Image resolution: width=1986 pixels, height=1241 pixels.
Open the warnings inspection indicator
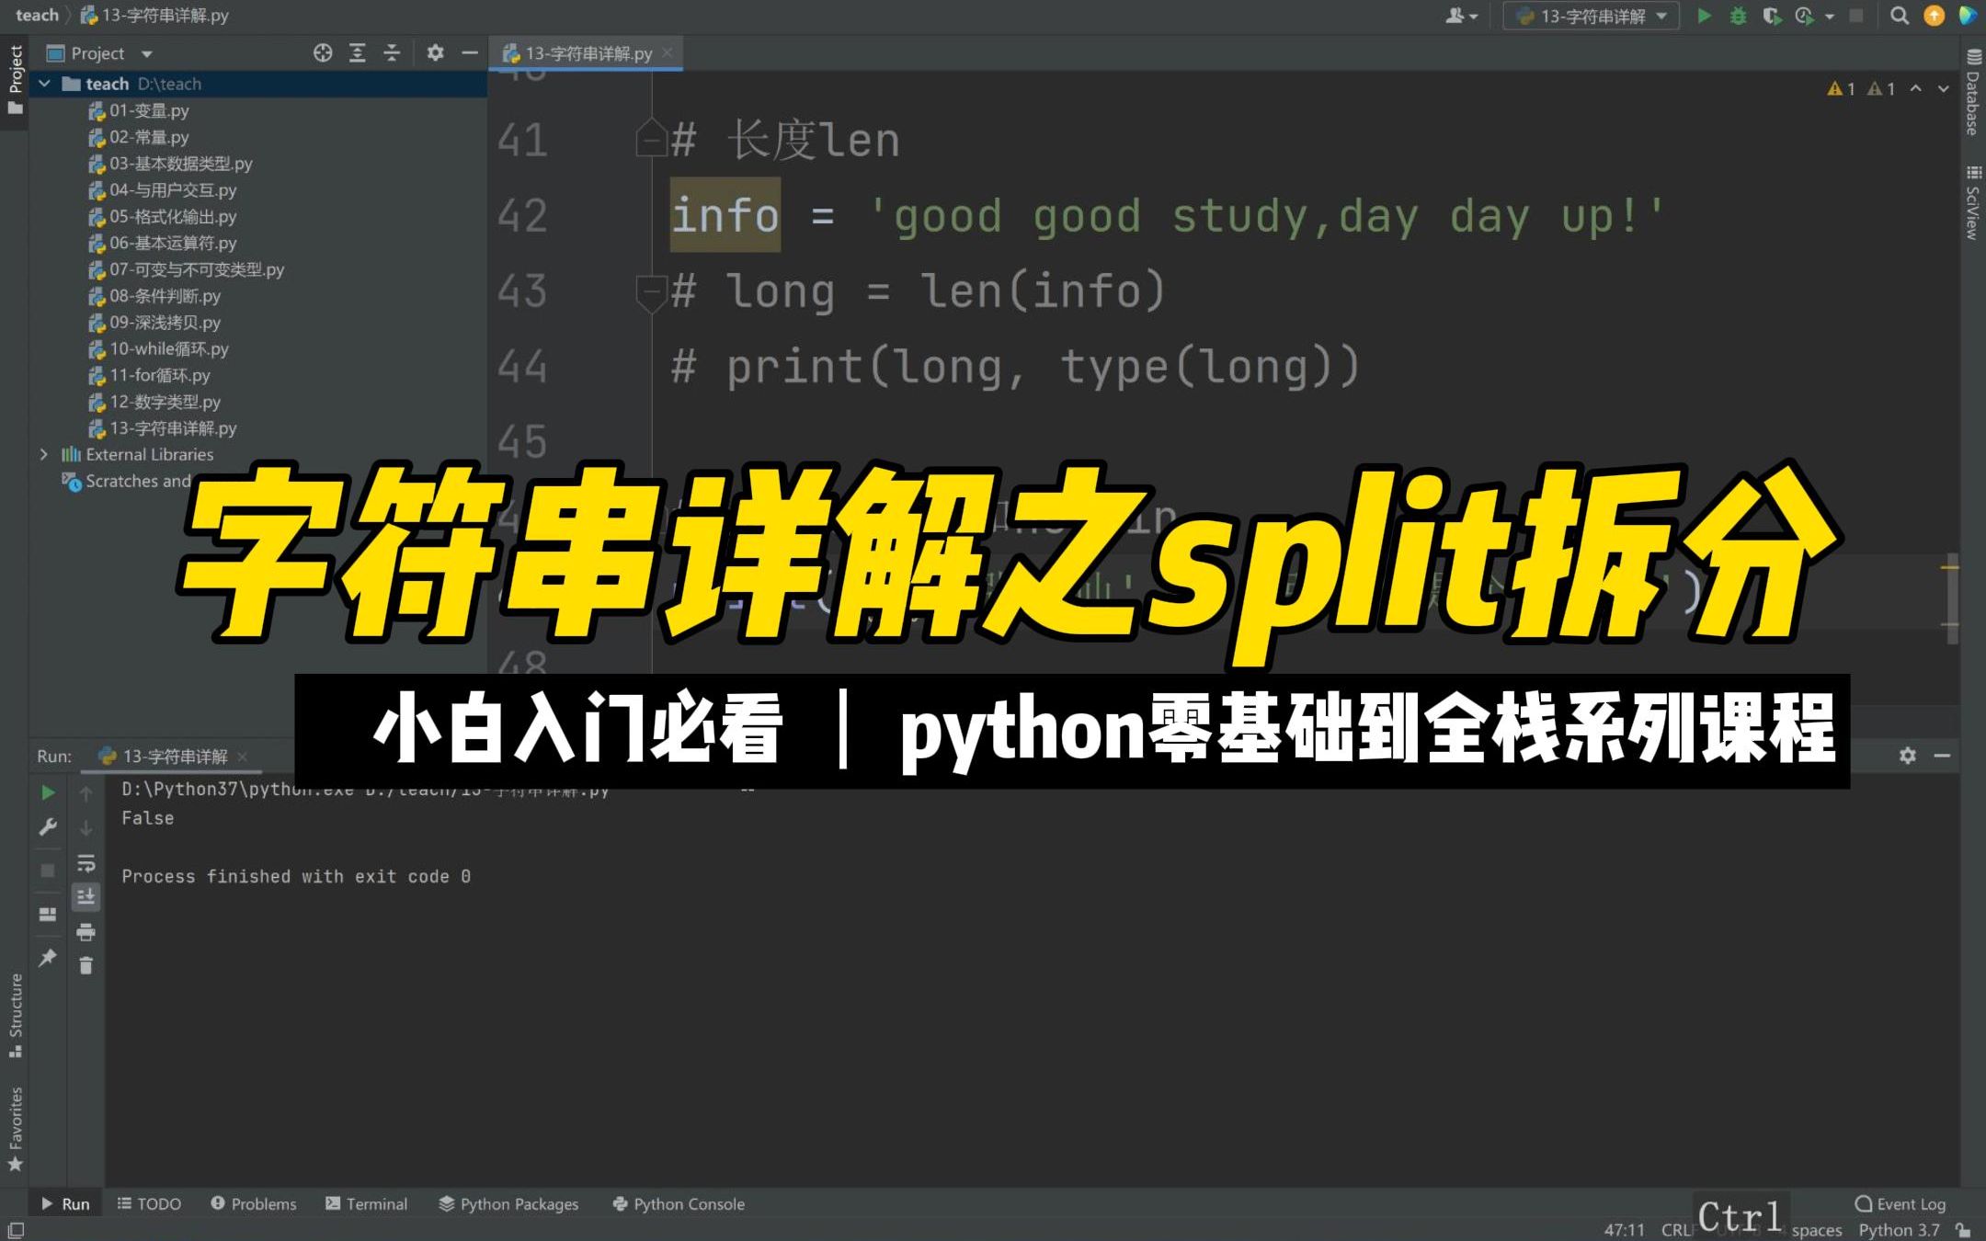coord(1861,88)
